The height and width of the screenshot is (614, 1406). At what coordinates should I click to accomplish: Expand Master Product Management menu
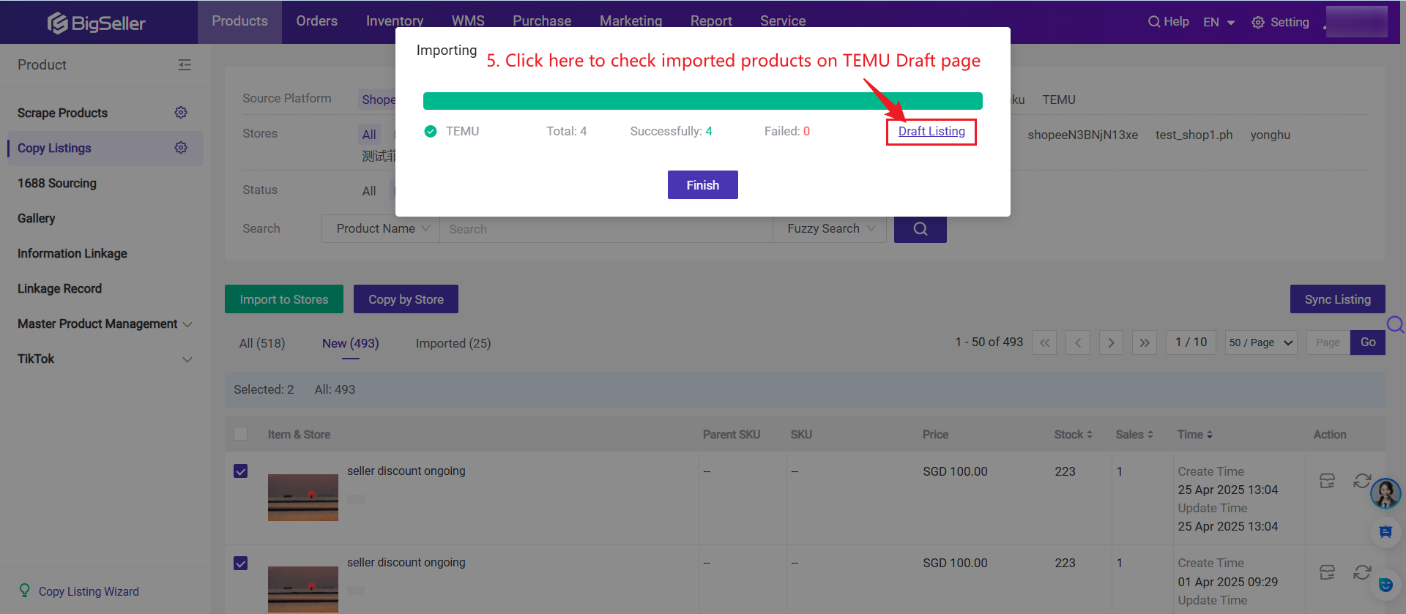click(x=105, y=323)
